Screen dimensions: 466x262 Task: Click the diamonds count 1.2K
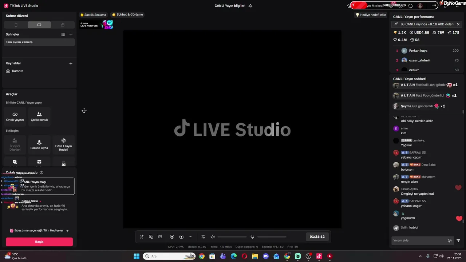[x=399, y=33]
